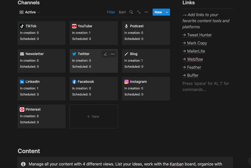The image size is (251, 168).
Task: Click the Twitter bird icon
Action: pyautogui.click(x=74, y=54)
